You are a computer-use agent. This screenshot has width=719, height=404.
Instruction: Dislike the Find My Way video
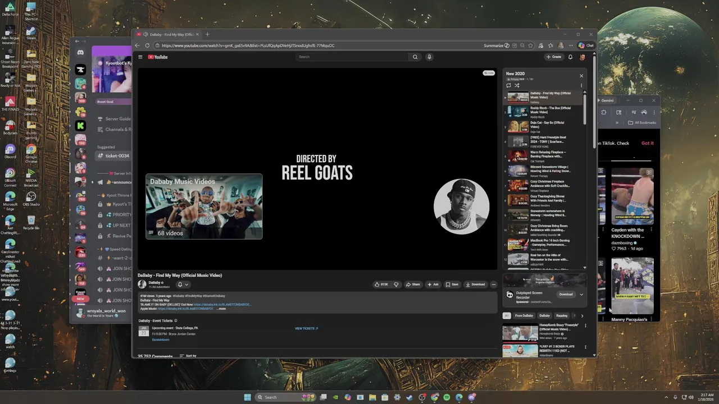396,284
